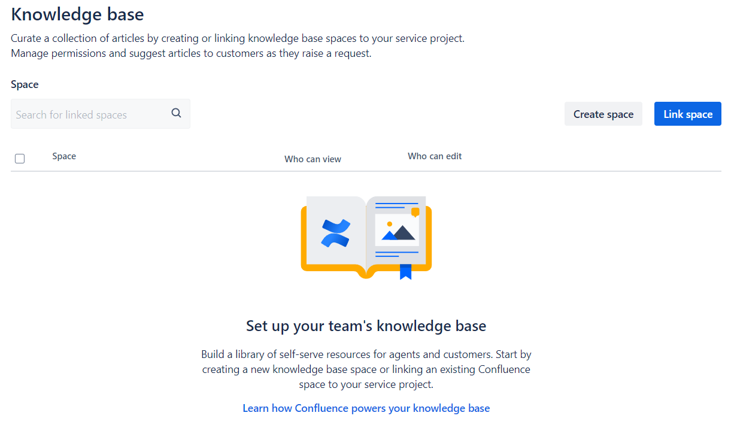Click the image thumbnail inside the open book illustration
This screenshot has width=731, height=446.
pos(396,230)
